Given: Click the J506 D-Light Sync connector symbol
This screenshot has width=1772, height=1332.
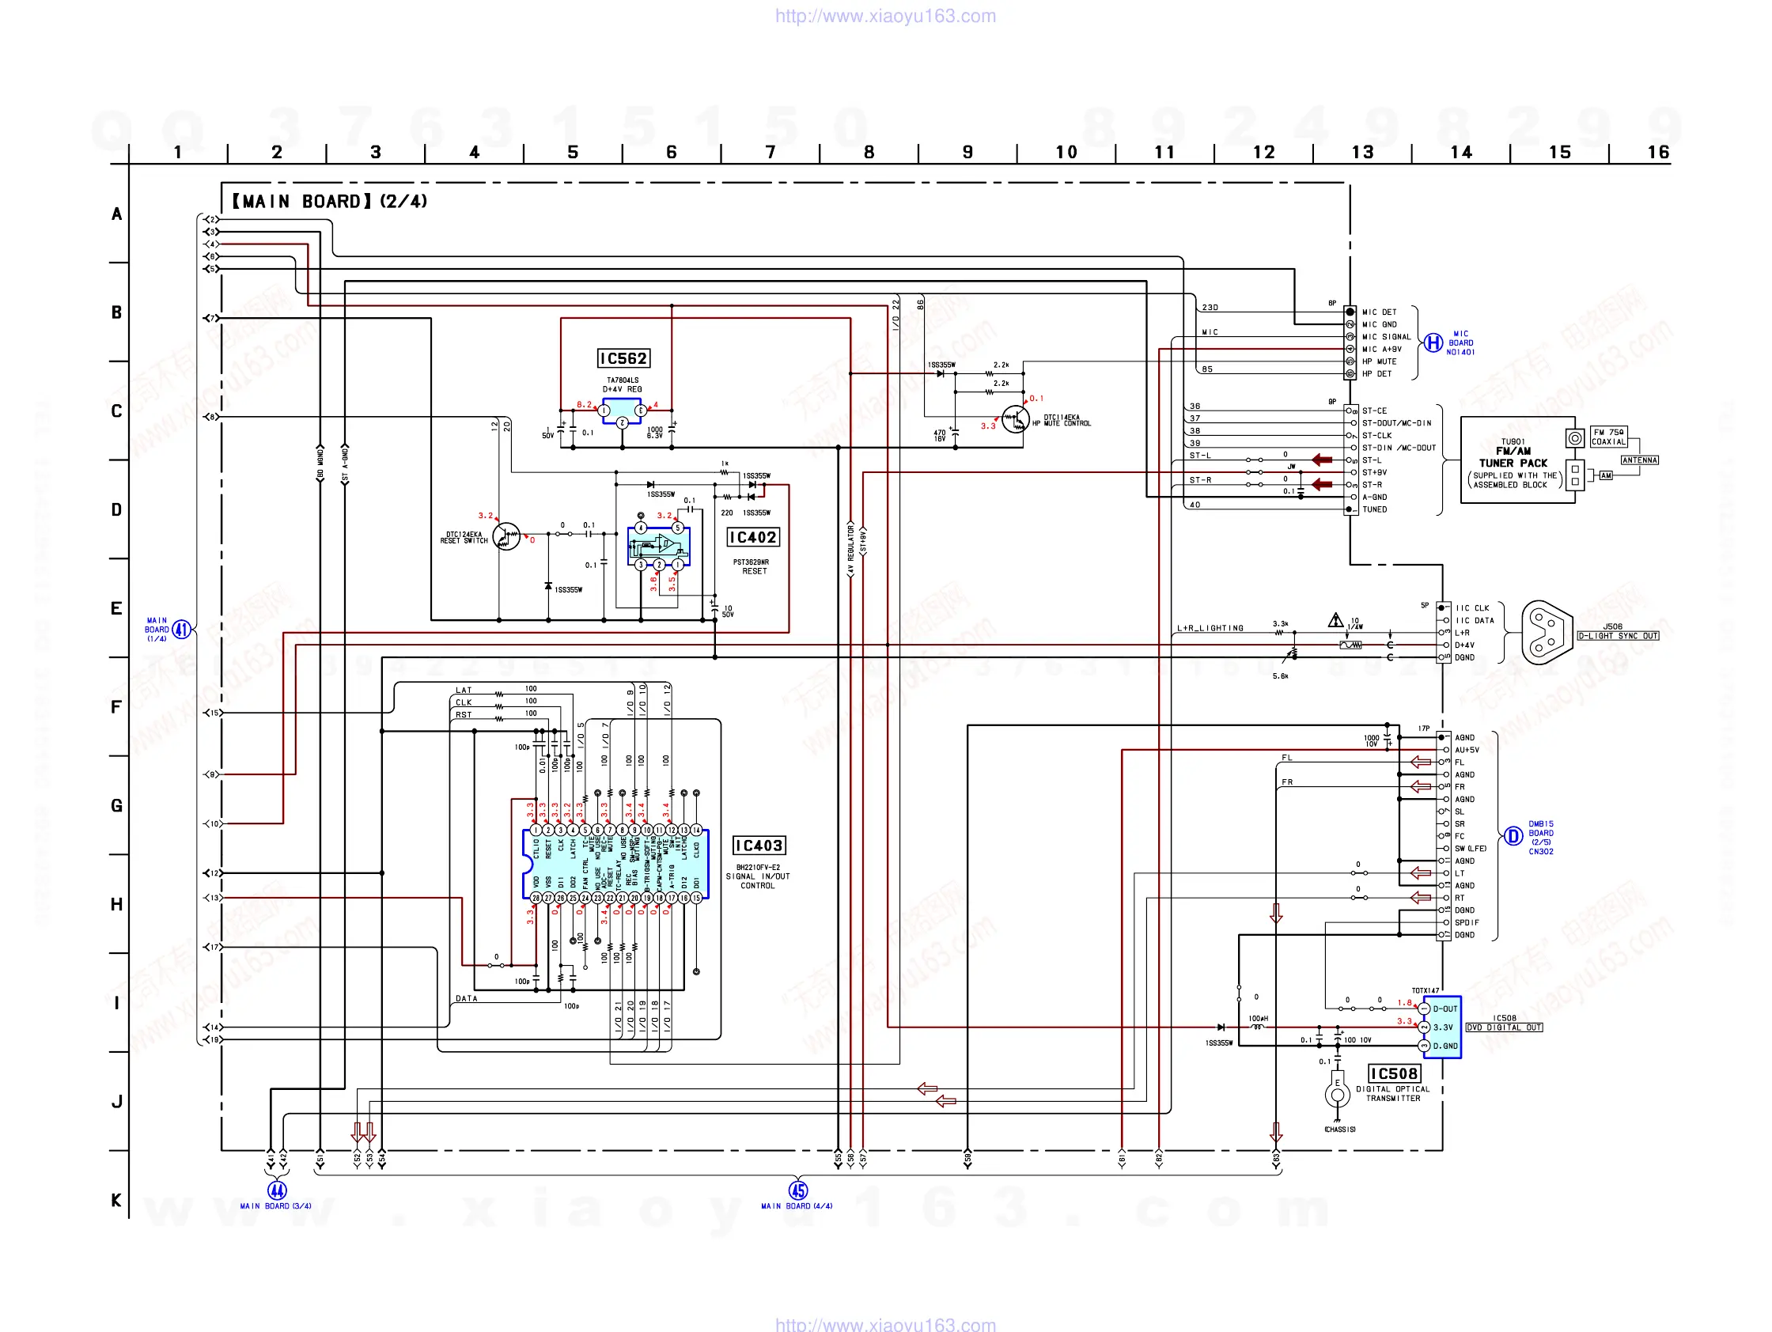Looking at the screenshot, I should coord(1546,633).
